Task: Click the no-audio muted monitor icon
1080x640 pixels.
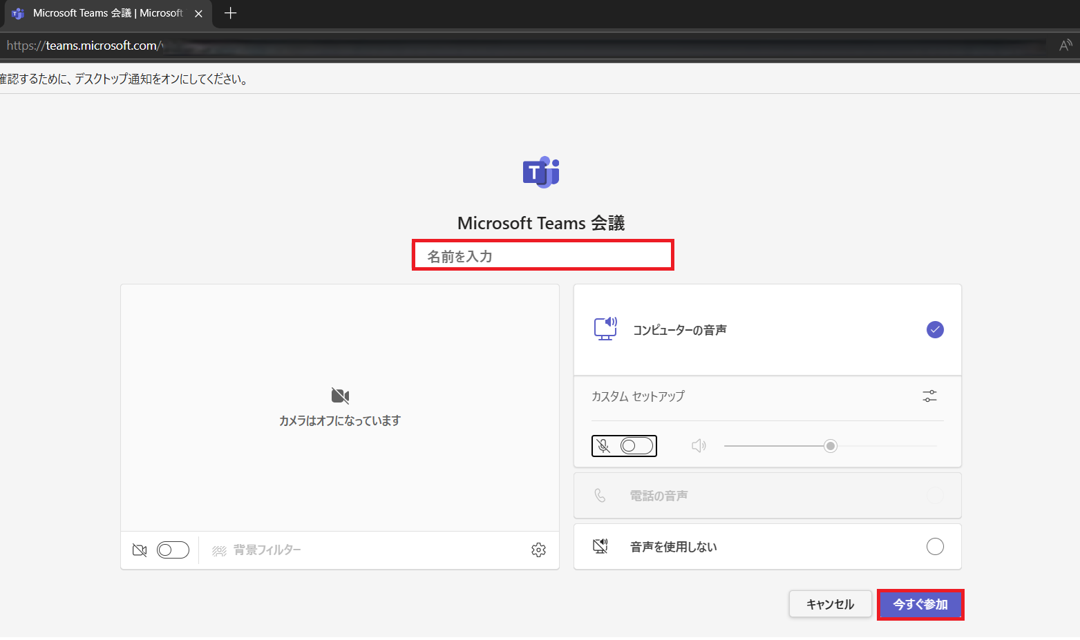Action: coord(600,546)
